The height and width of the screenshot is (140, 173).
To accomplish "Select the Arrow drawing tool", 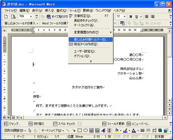I will coord(74,130).
